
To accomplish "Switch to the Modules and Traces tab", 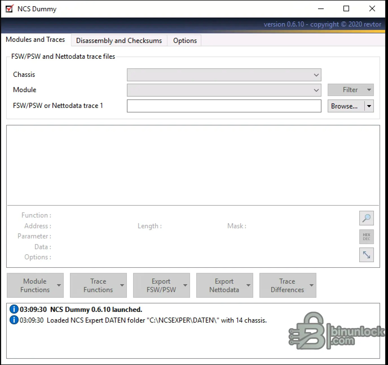I will tap(35, 40).
